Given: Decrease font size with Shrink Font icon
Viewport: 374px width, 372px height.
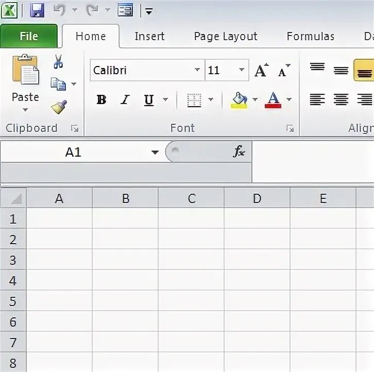Looking at the screenshot, I should 284,71.
